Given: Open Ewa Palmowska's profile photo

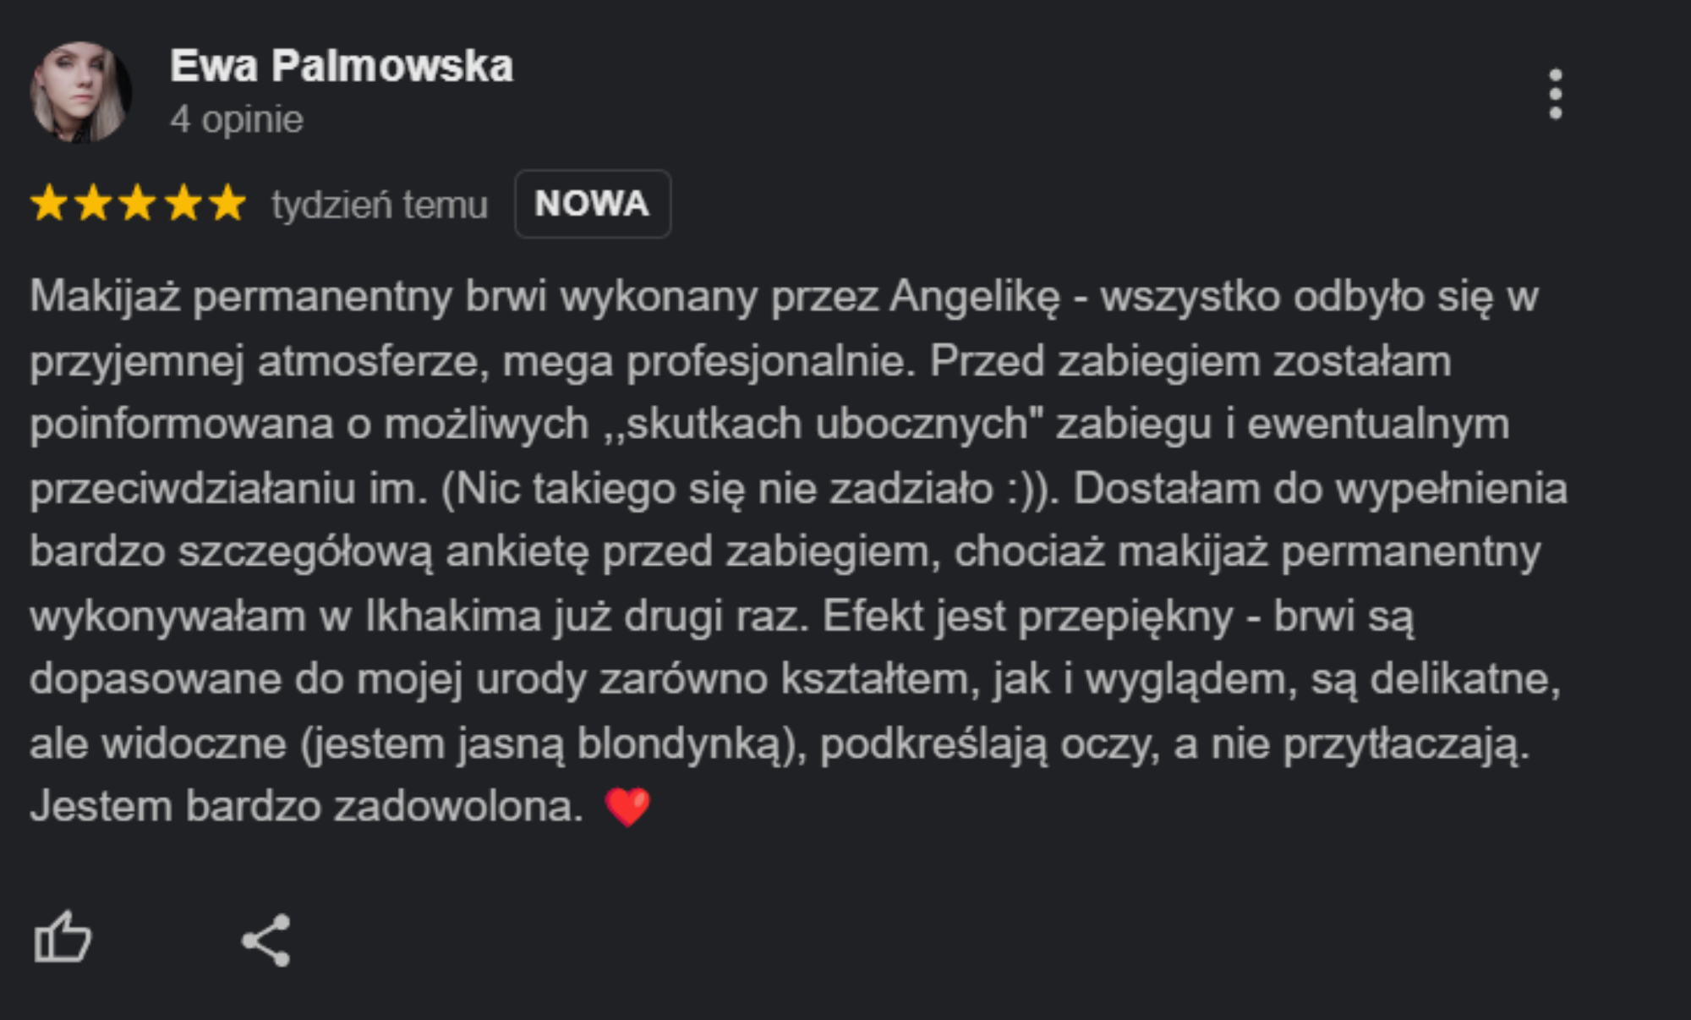Looking at the screenshot, I should click(81, 92).
